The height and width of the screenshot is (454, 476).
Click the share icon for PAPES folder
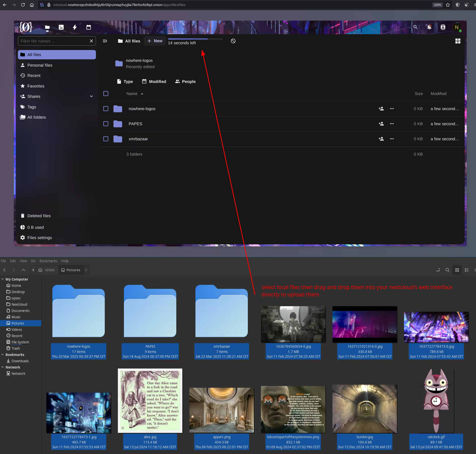(x=381, y=124)
